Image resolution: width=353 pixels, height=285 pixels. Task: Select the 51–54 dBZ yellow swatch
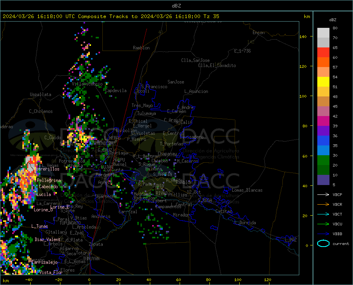323,82
